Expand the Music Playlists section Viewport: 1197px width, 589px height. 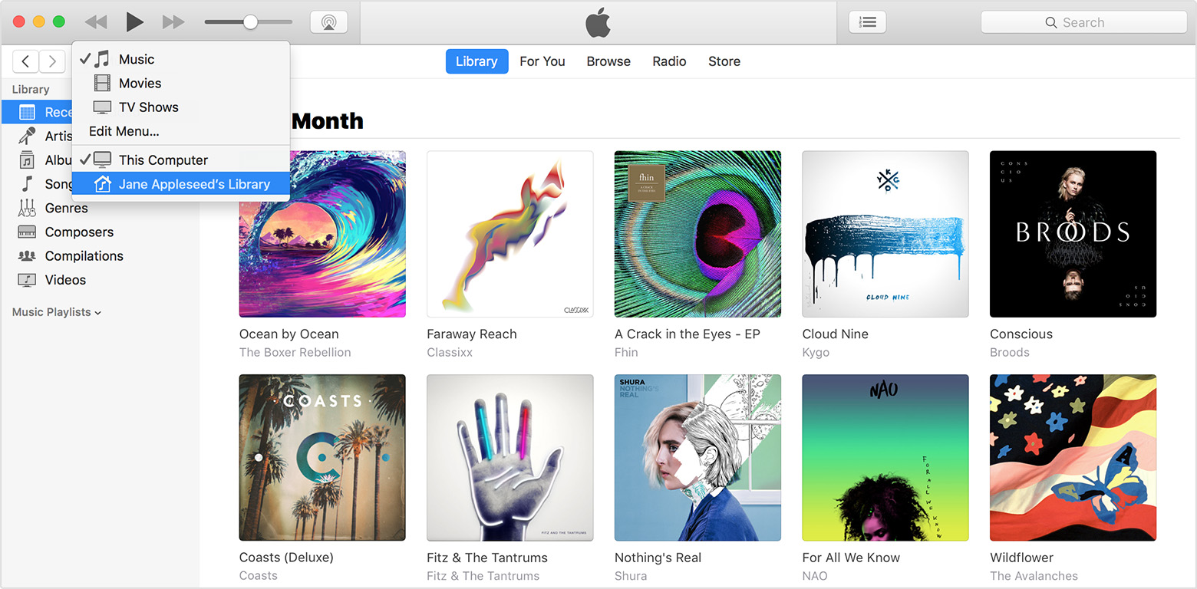tap(57, 312)
